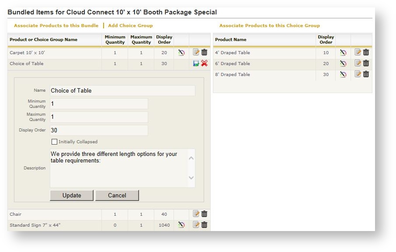Save Choice of Table via disk icon
Screen dimensions: 396x252
(x=196, y=63)
